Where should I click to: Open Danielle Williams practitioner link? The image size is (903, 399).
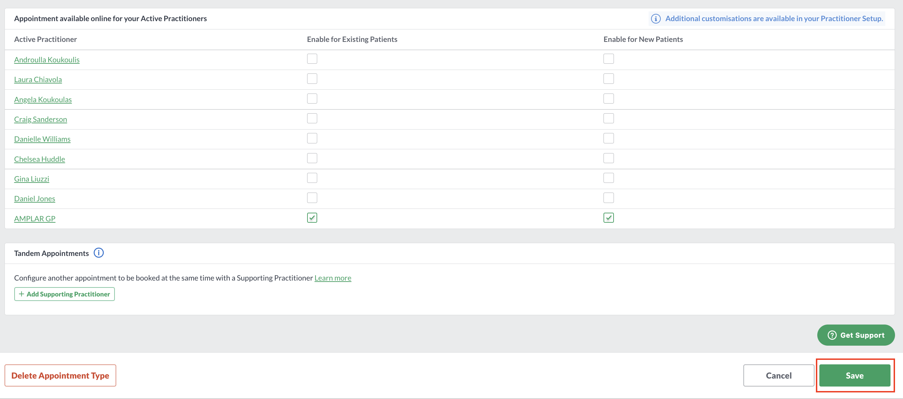[x=42, y=139]
